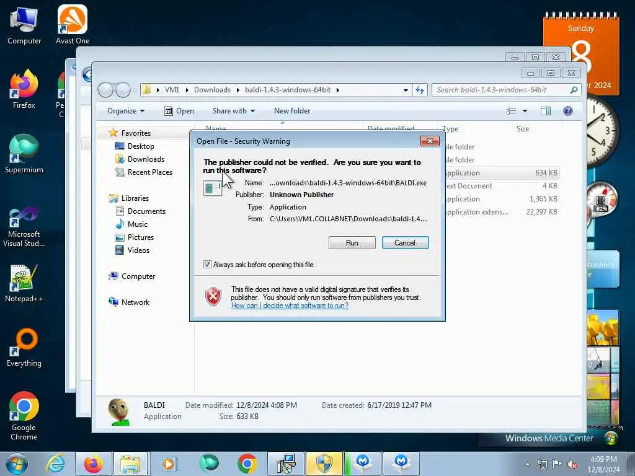
Task: Open Firefox from the taskbar
Action: (x=94, y=464)
